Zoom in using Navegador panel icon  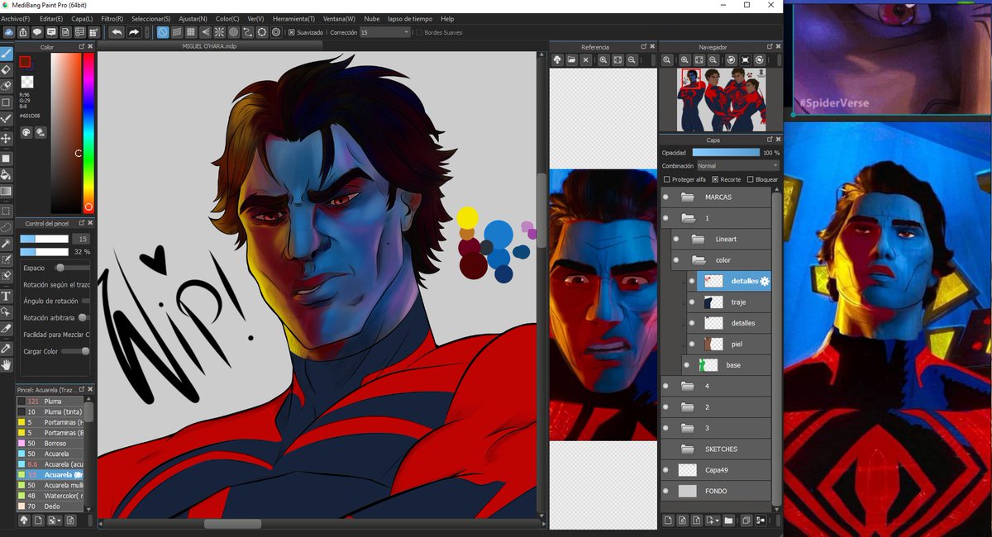click(685, 60)
